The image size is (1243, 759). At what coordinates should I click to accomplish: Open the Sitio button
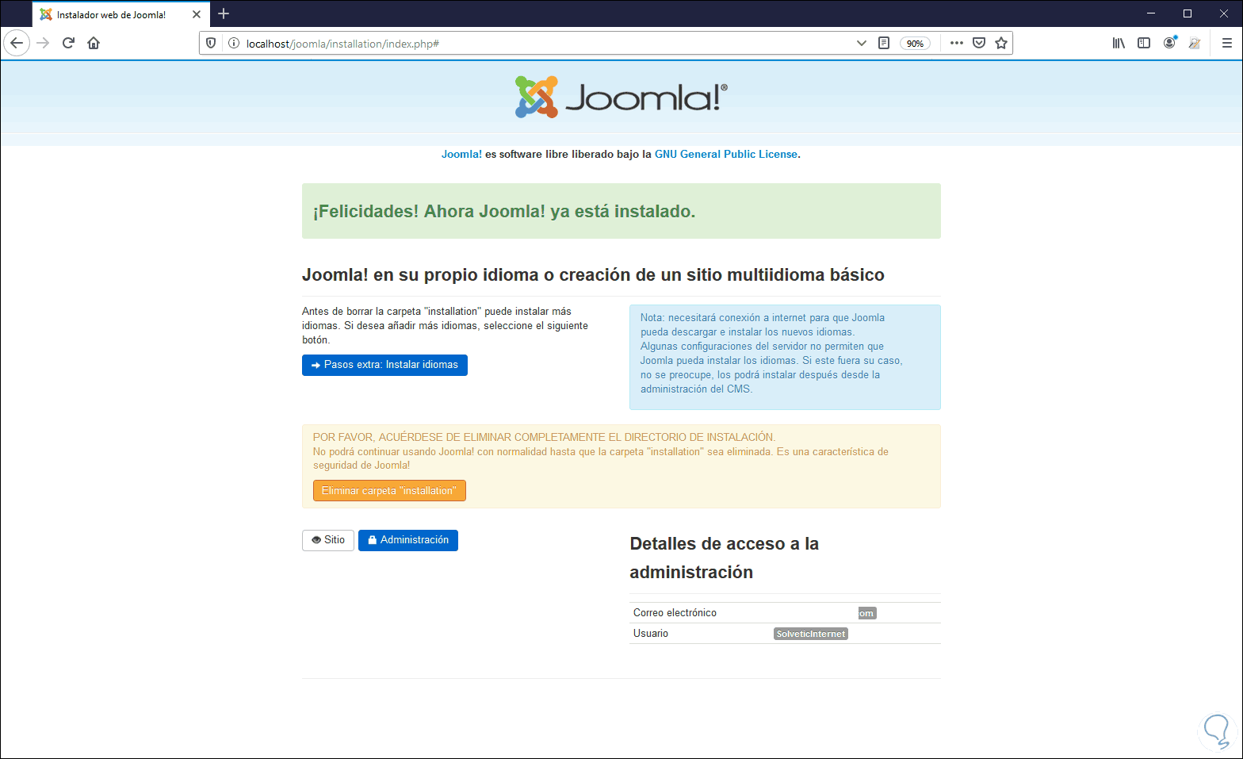[x=328, y=540]
